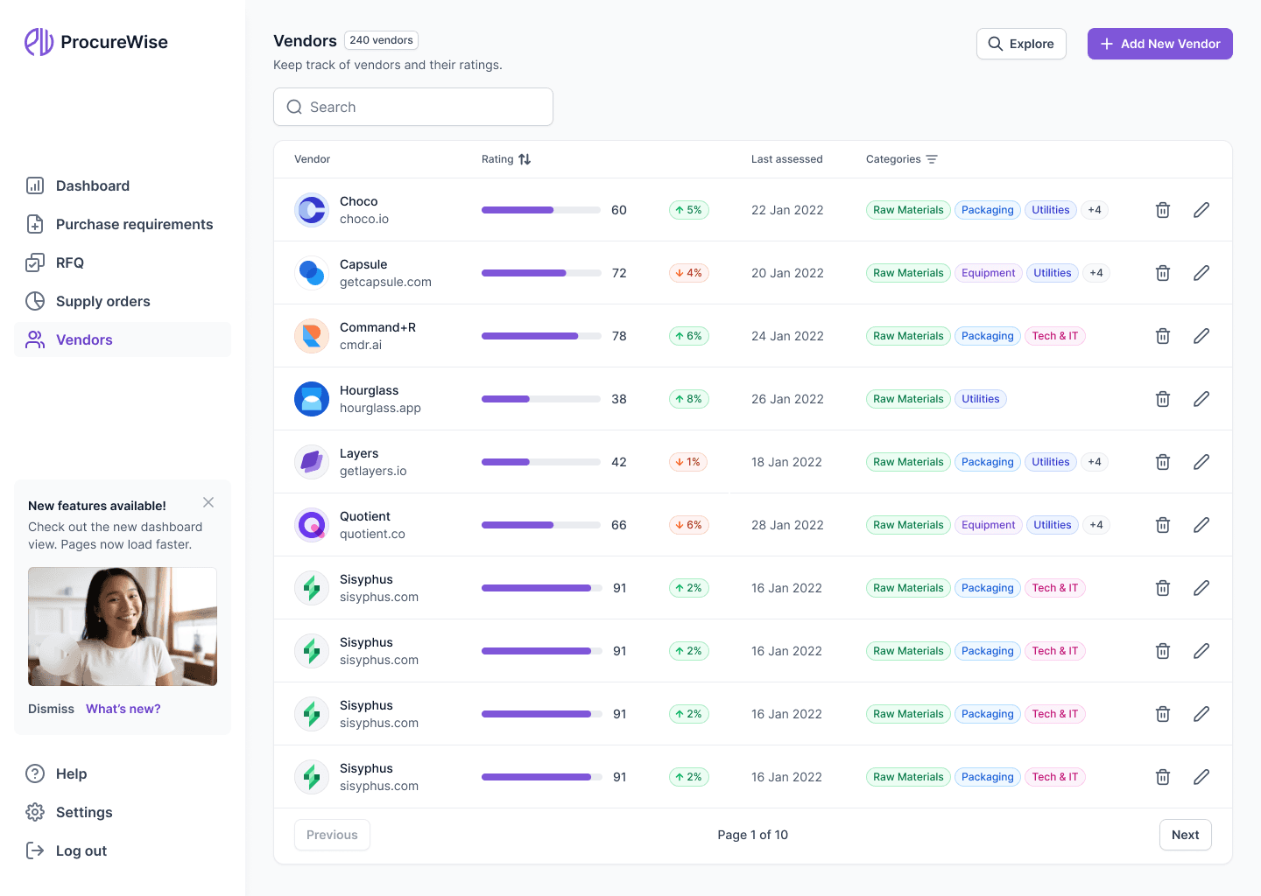Navigate to Supply orders

tap(123, 301)
